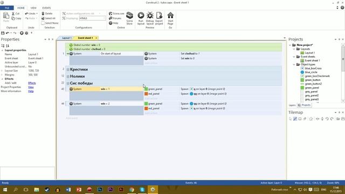Screen dimensions: 345x194
Task: Collapse the New project tree node
Action: click(290, 45)
